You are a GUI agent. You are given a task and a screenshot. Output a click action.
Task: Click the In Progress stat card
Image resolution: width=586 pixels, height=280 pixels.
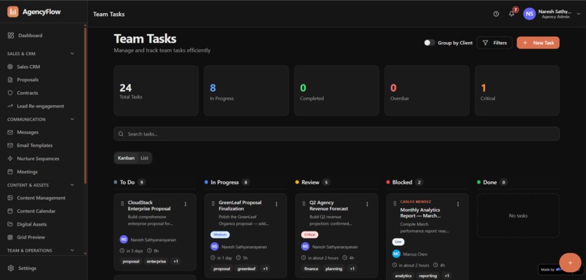click(x=246, y=91)
